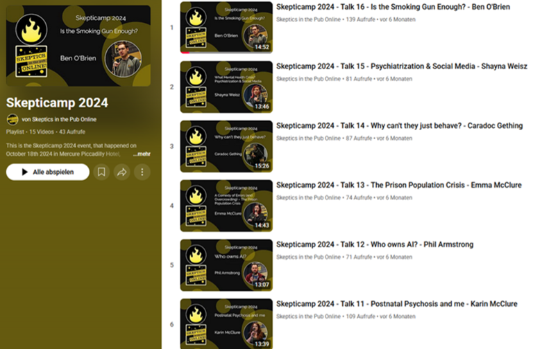Open title Talk 13 - The Prison Population Crisis

coord(399,185)
